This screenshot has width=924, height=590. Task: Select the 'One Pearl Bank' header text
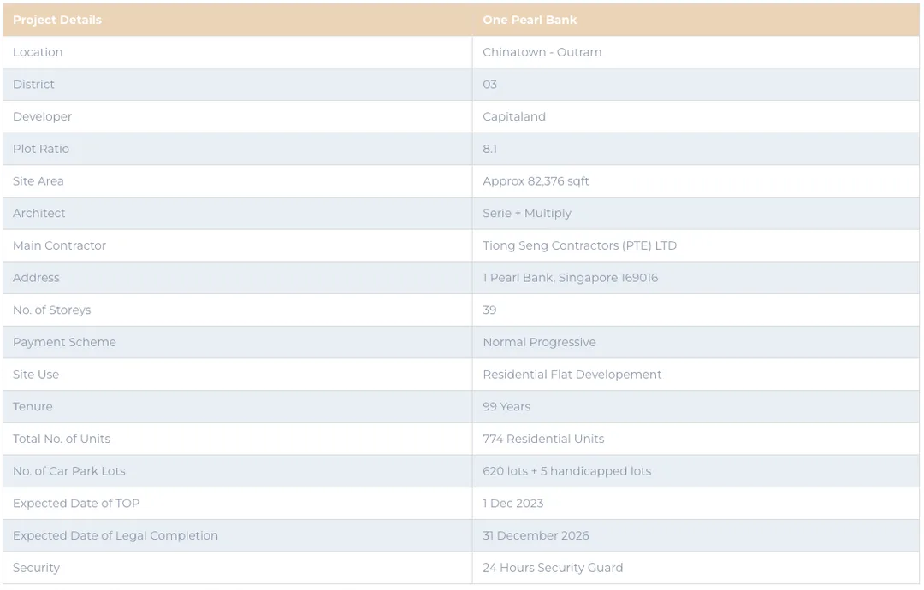tap(530, 20)
